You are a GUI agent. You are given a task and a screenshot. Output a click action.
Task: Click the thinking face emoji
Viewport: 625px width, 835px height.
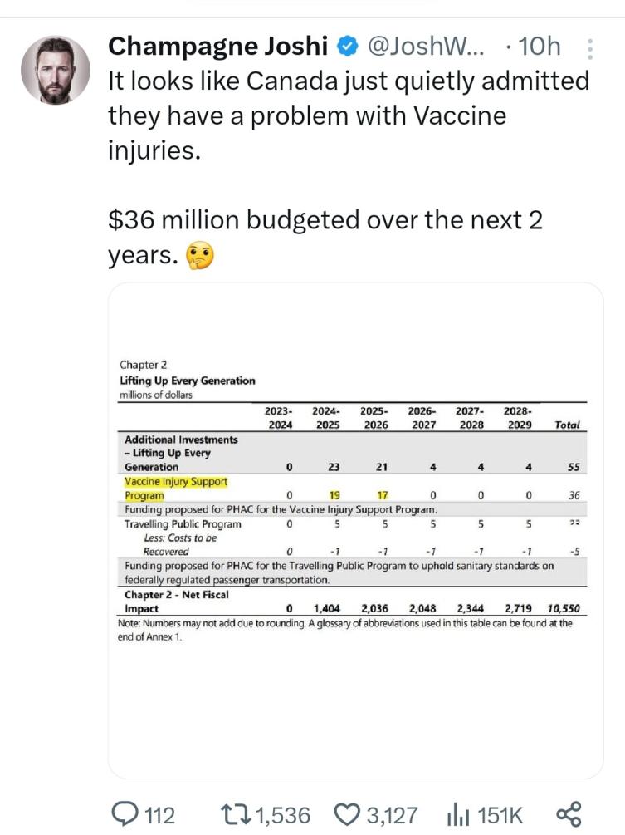click(x=200, y=257)
